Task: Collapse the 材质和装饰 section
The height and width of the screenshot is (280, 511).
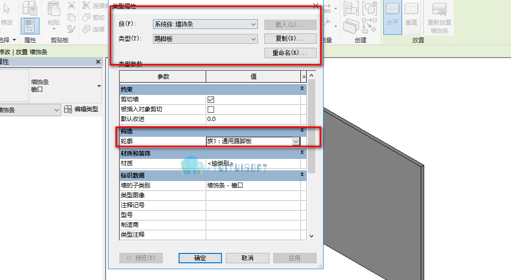Action: 302,152
